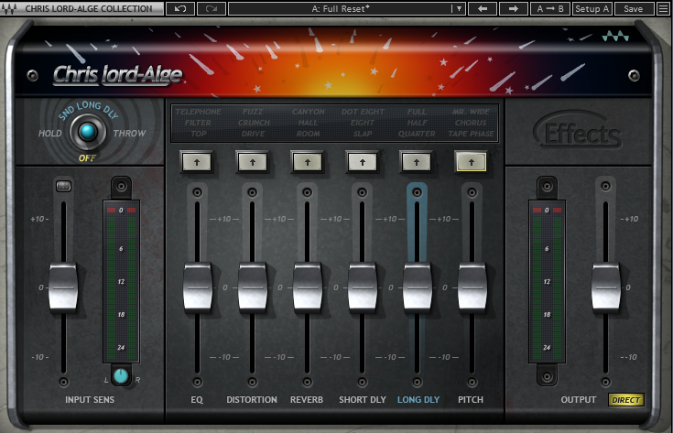Viewport: 673px width, 433px height.
Task: Click the redo arrow in top toolbar
Action: point(211,9)
